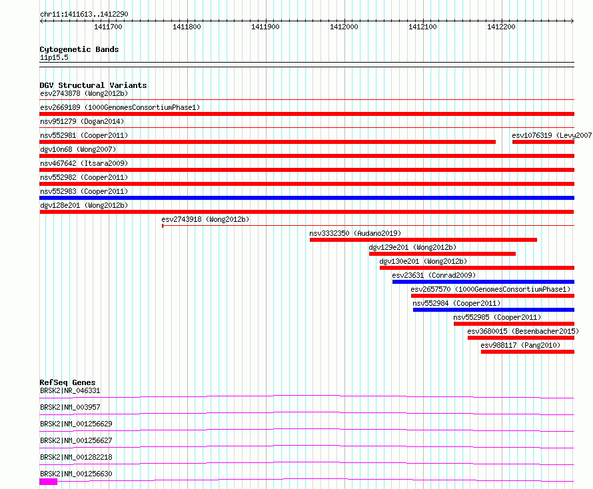Screen dimensions: 593x489
Task: Click esv2657570 (1000GenomesConsortiumPhase1) label
Action: [x=490, y=289]
